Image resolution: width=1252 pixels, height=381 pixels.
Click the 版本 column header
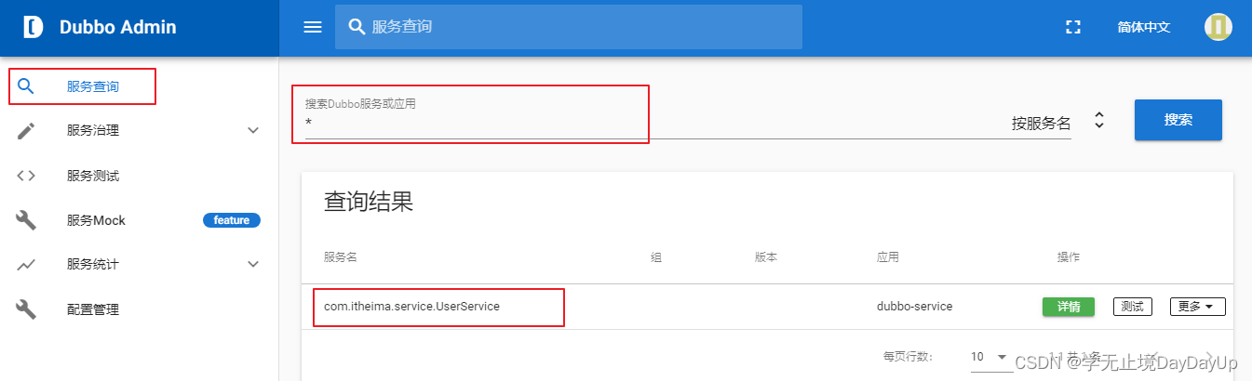coord(765,257)
